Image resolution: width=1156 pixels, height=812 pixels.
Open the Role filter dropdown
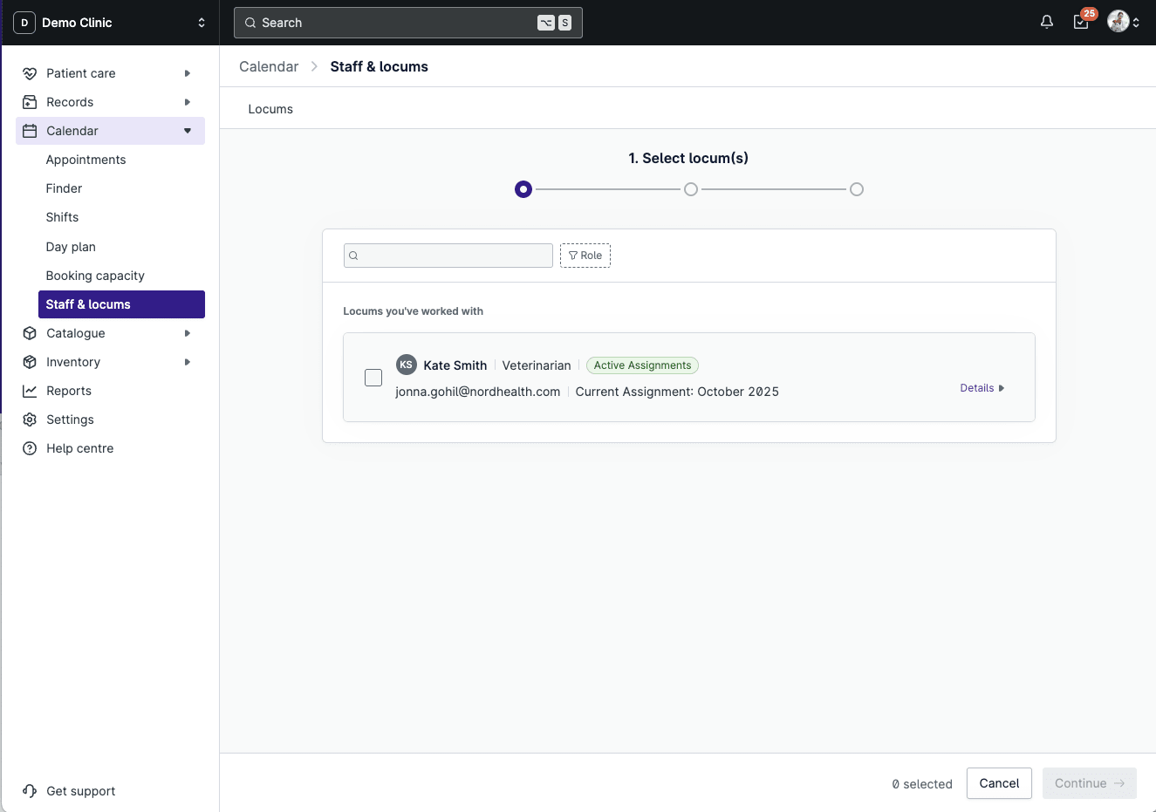(585, 255)
